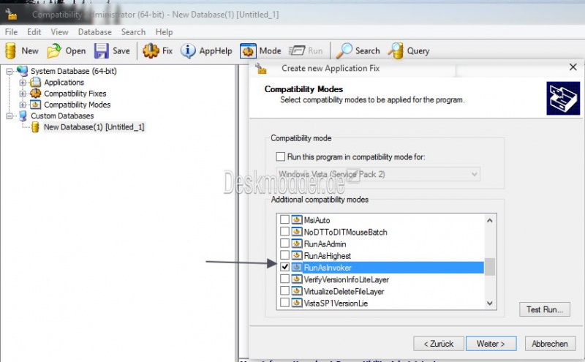The image size is (585, 362).
Task: Click the VistaSP1VersionLie mode icon
Action: [297, 303]
